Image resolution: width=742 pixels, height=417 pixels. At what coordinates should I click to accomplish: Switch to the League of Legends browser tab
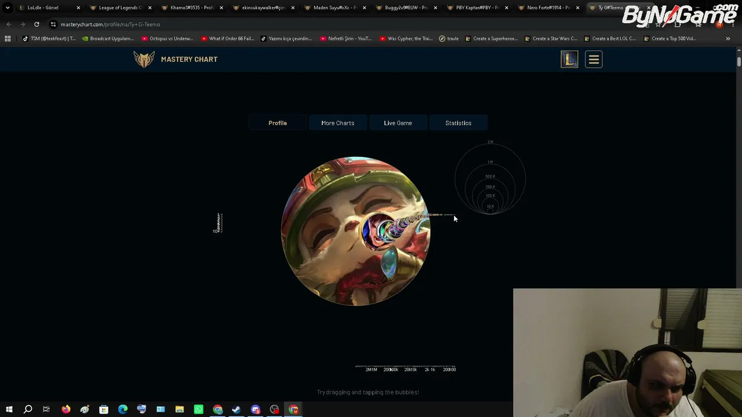click(x=121, y=8)
